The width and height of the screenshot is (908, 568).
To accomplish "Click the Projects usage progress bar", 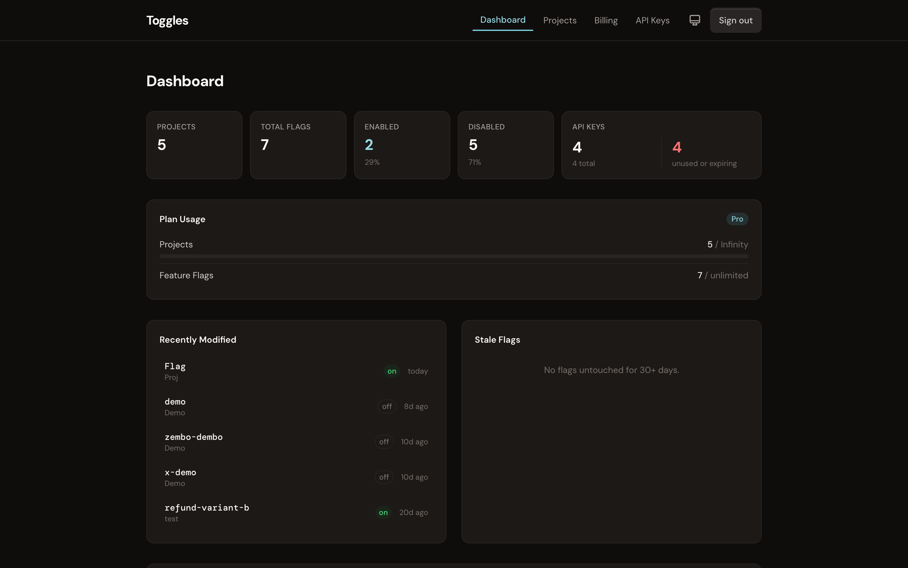I will click(x=454, y=256).
